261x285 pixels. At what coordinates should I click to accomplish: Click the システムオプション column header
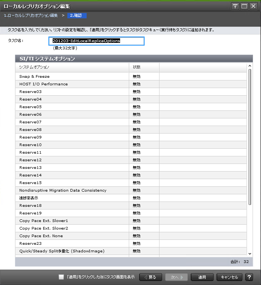click(x=72, y=67)
